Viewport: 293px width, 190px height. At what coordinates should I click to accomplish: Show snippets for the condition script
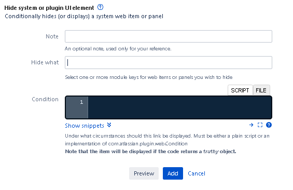(85, 126)
